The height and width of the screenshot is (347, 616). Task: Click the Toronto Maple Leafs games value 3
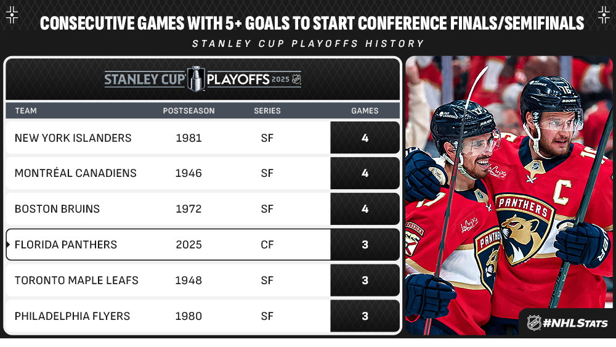coord(365,280)
